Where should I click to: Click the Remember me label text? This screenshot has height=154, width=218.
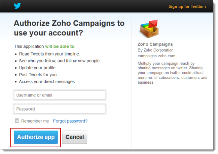click(x=35, y=121)
